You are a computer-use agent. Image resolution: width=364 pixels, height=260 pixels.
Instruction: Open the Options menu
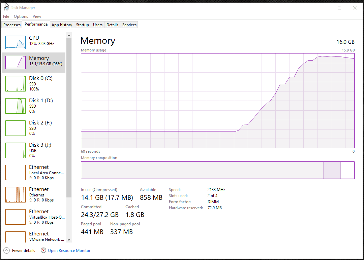(x=21, y=16)
